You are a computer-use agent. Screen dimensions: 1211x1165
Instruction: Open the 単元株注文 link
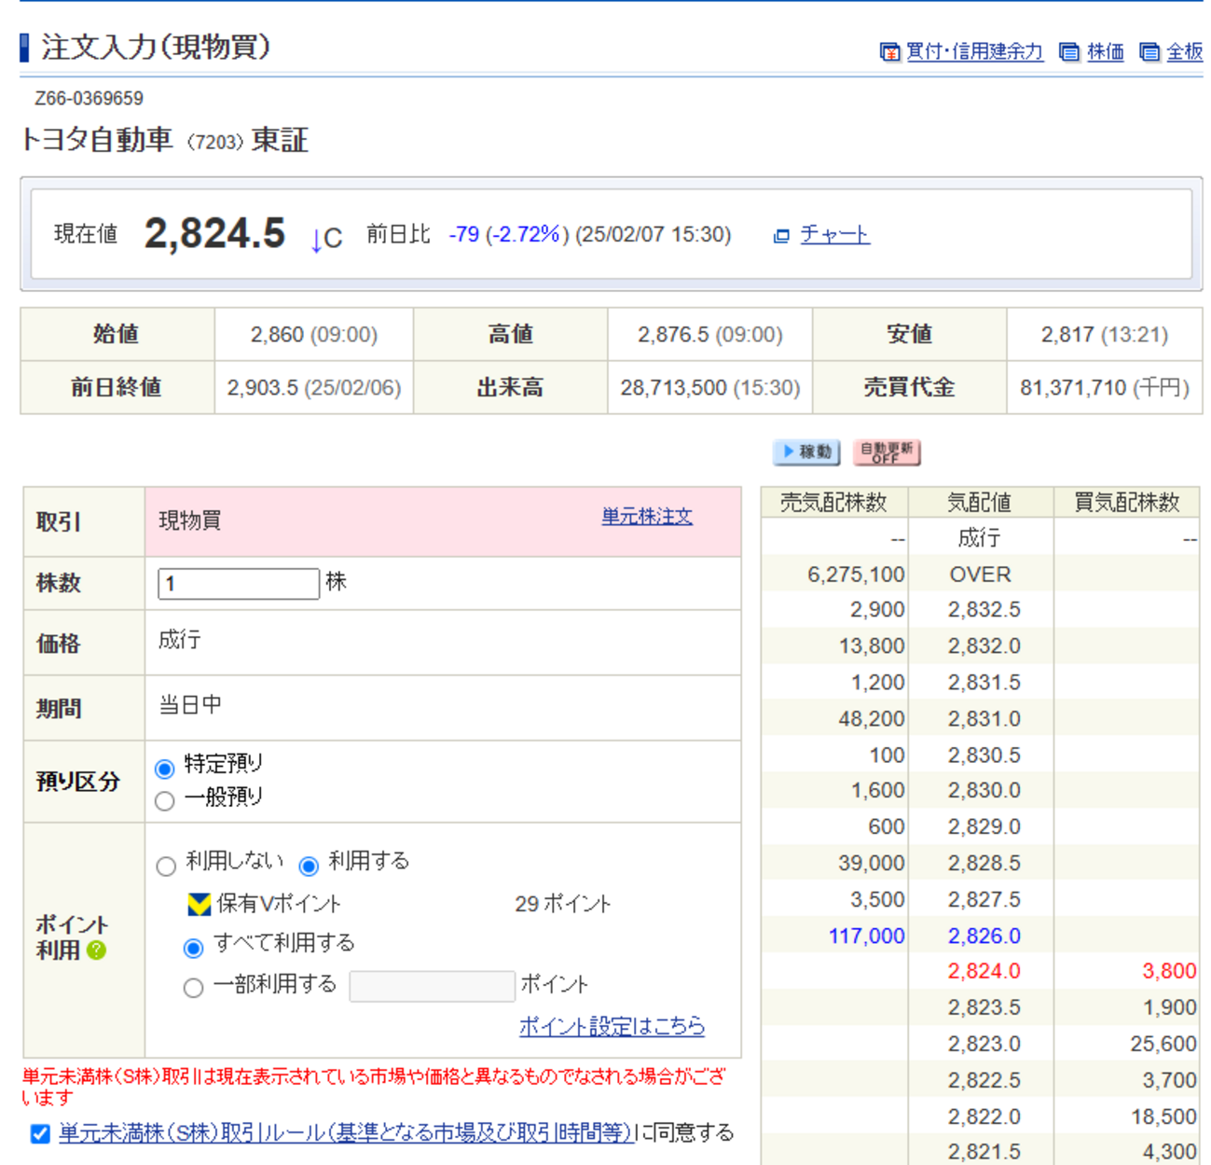[x=646, y=517]
